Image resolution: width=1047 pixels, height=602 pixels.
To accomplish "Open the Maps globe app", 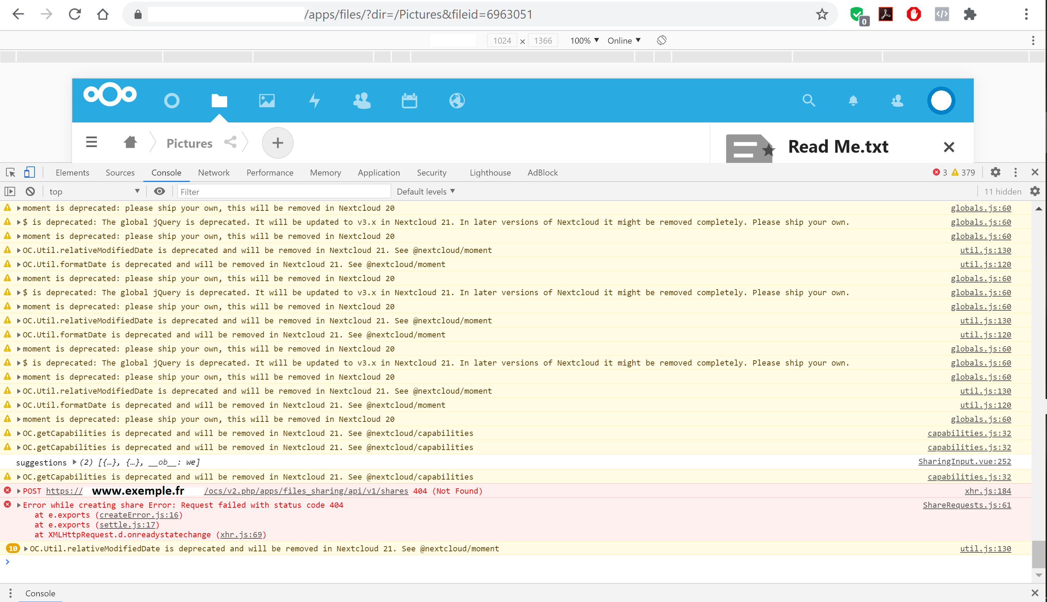I will point(456,101).
